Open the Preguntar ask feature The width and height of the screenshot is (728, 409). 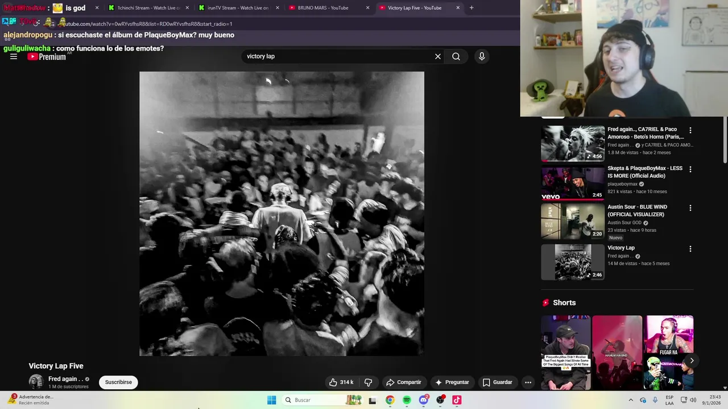pyautogui.click(x=452, y=382)
